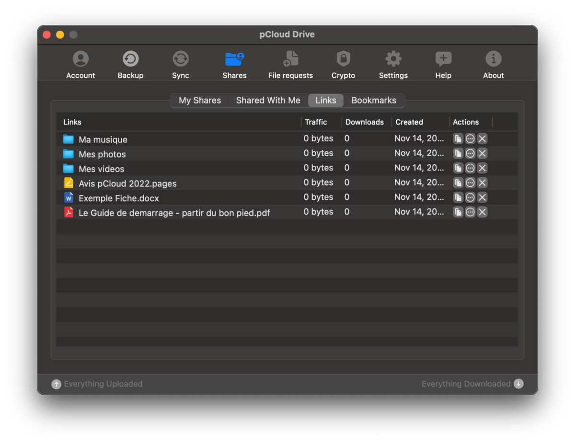Open the Help section
The image size is (575, 444).
click(x=443, y=65)
